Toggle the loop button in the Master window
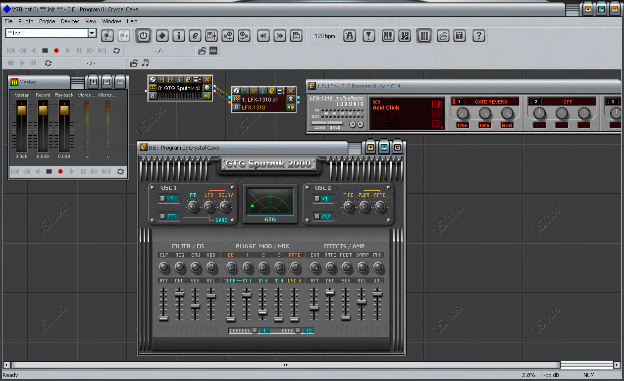This screenshot has width=624, height=381. point(120,171)
